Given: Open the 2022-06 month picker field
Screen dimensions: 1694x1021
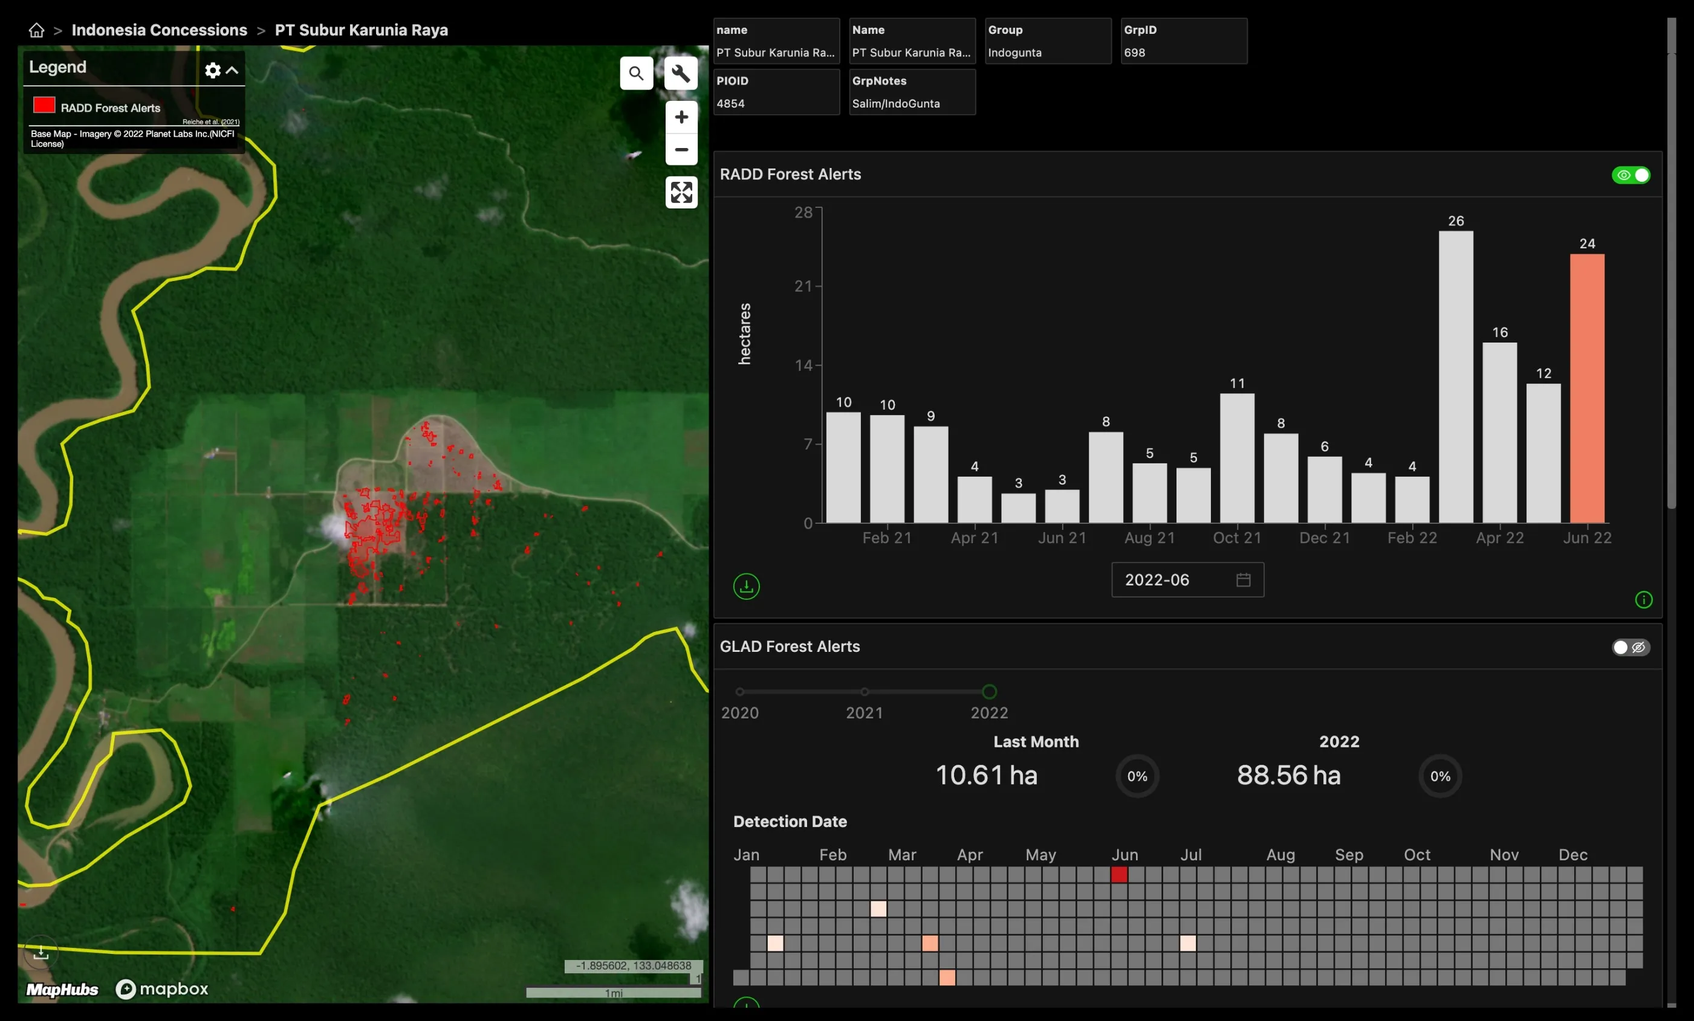Looking at the screenshot, I should point(1187,580).
